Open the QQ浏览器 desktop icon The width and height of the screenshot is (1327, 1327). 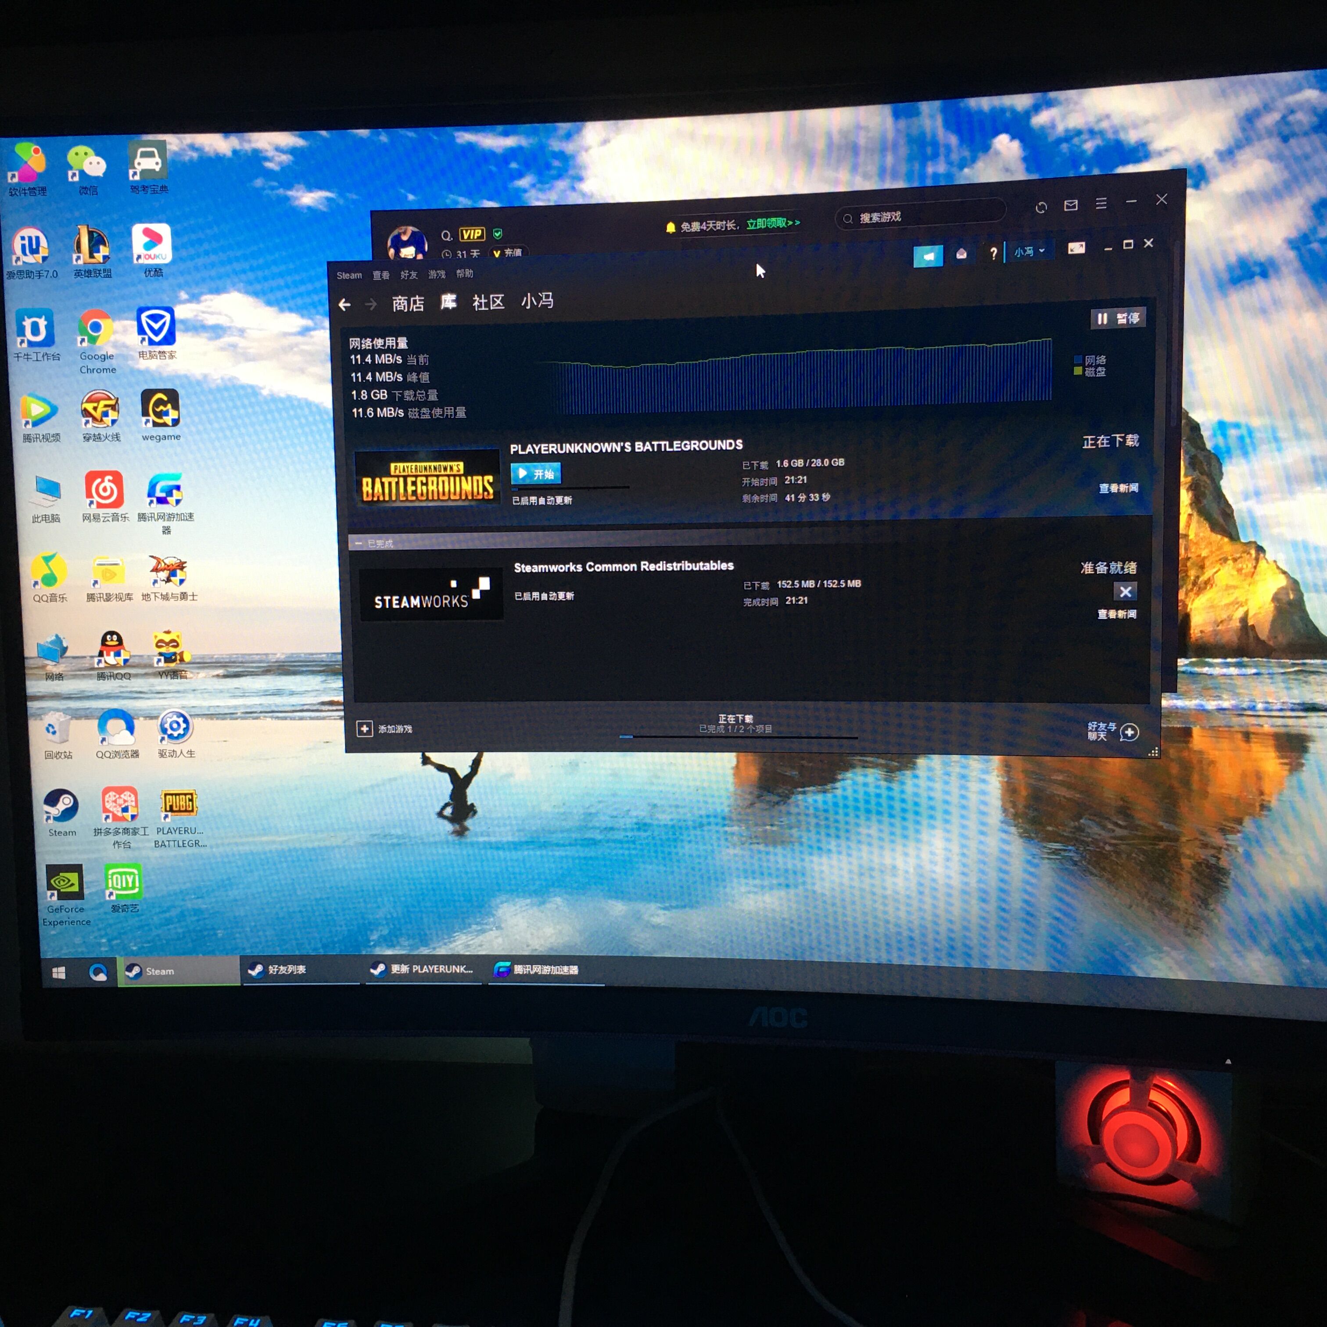(116, 728)
